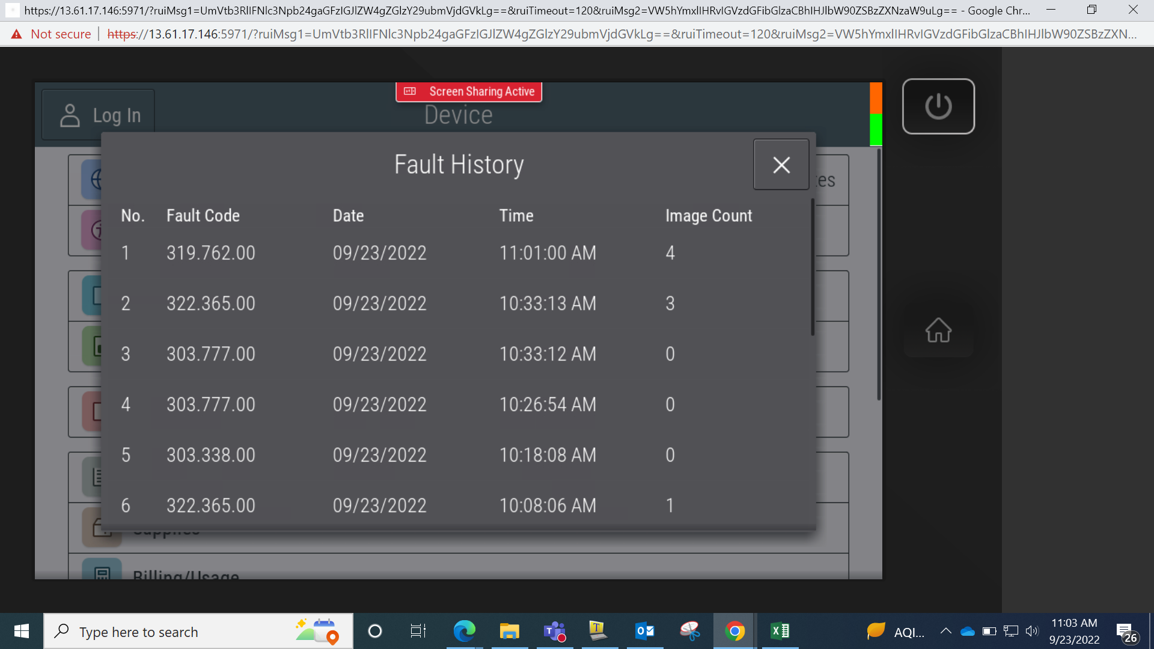1154x649 pixels.
Task: Open File Explorer from taskbar
Action: (509, 631)
